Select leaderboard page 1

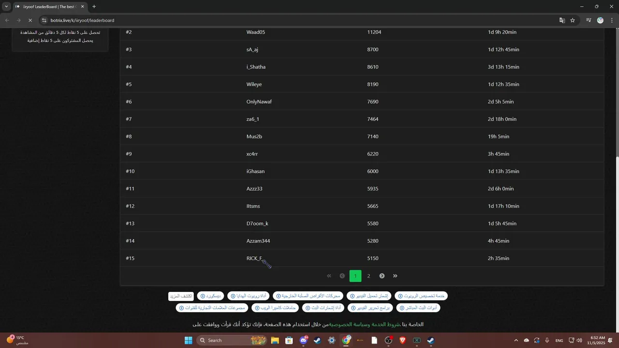tap(355, 276)
